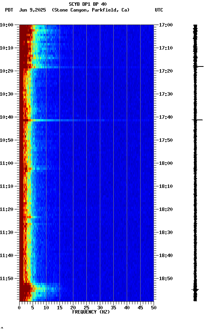Screen dimensions: 212x332
Task: Click the 18:20 UTC time label
Action: tap(166, 209)
